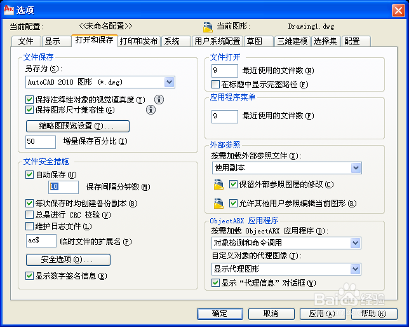Enable 总是进行 CRC 校验
The image size is (409, 327).
pos(29,215)
